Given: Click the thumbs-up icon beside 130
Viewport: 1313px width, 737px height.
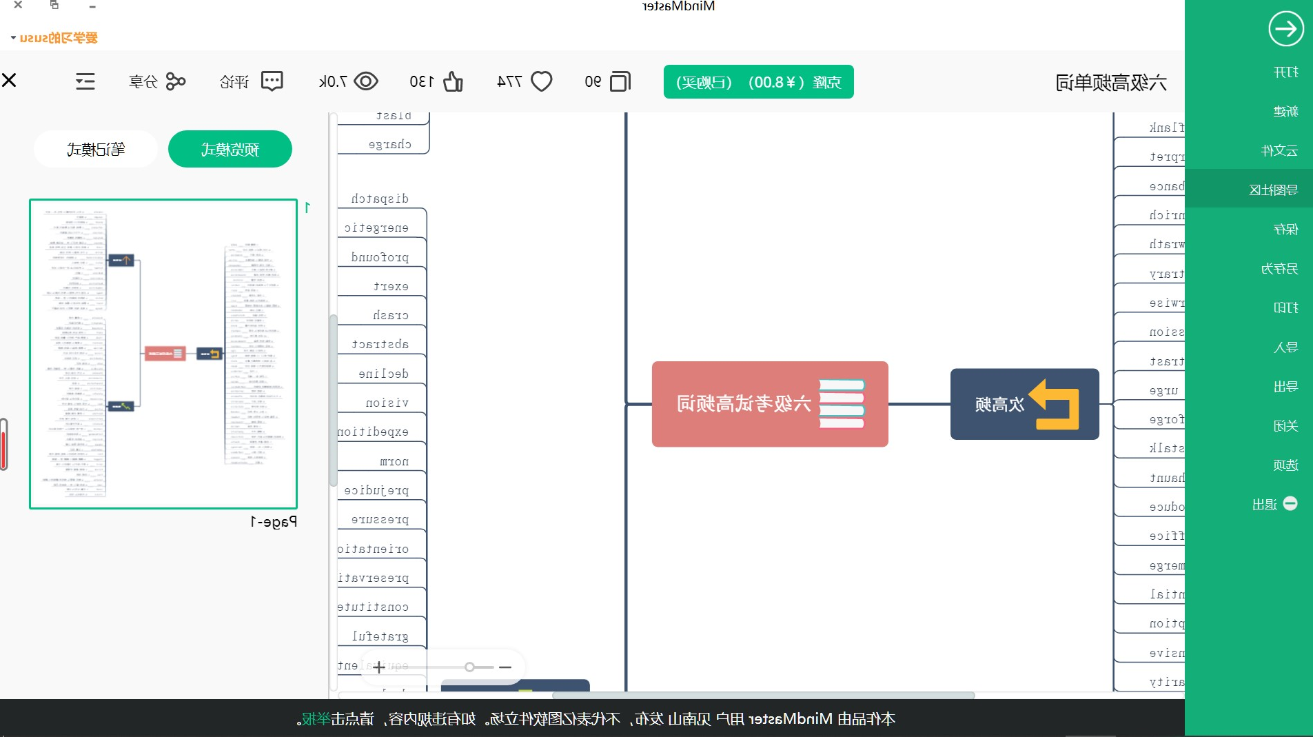Looking at the screenshot, I should (453, 82).
